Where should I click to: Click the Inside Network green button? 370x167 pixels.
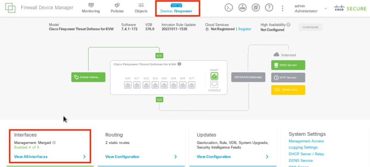(88, 77)
